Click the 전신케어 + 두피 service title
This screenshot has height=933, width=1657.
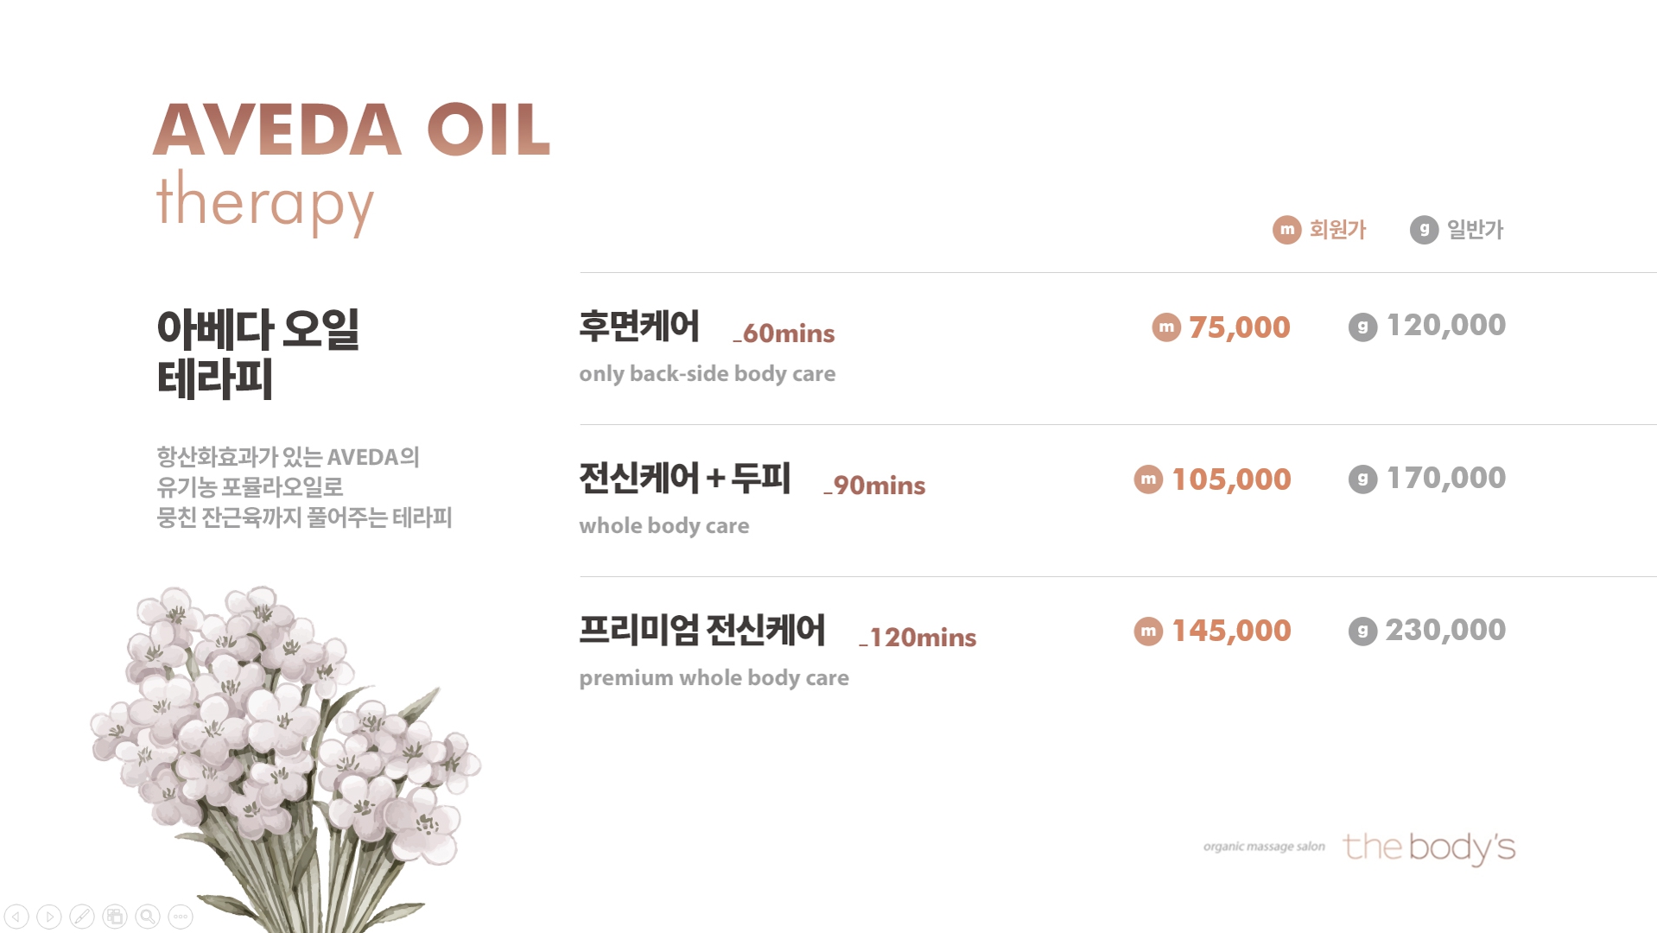tap(684, 478)
